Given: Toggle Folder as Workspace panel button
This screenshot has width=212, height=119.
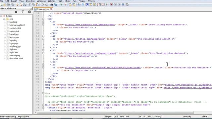Looking at the screenshot, I should 102,5.
